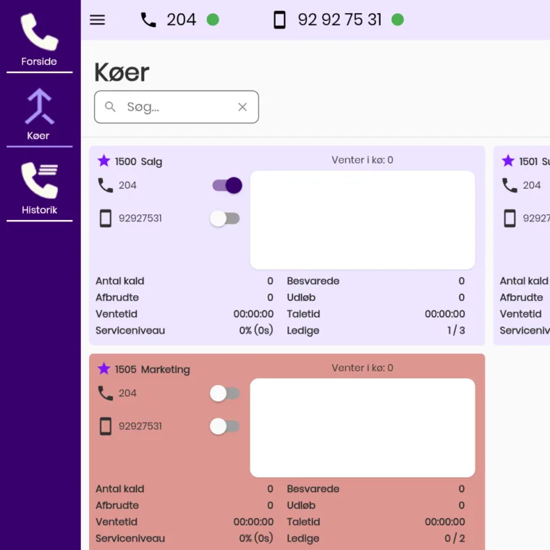Click Ledige value 1 / 3 in Salg

pyautogui.click(x=456, y=331)
